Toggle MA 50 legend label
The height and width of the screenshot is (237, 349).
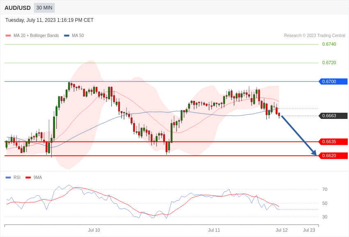[x=78, y=35]
